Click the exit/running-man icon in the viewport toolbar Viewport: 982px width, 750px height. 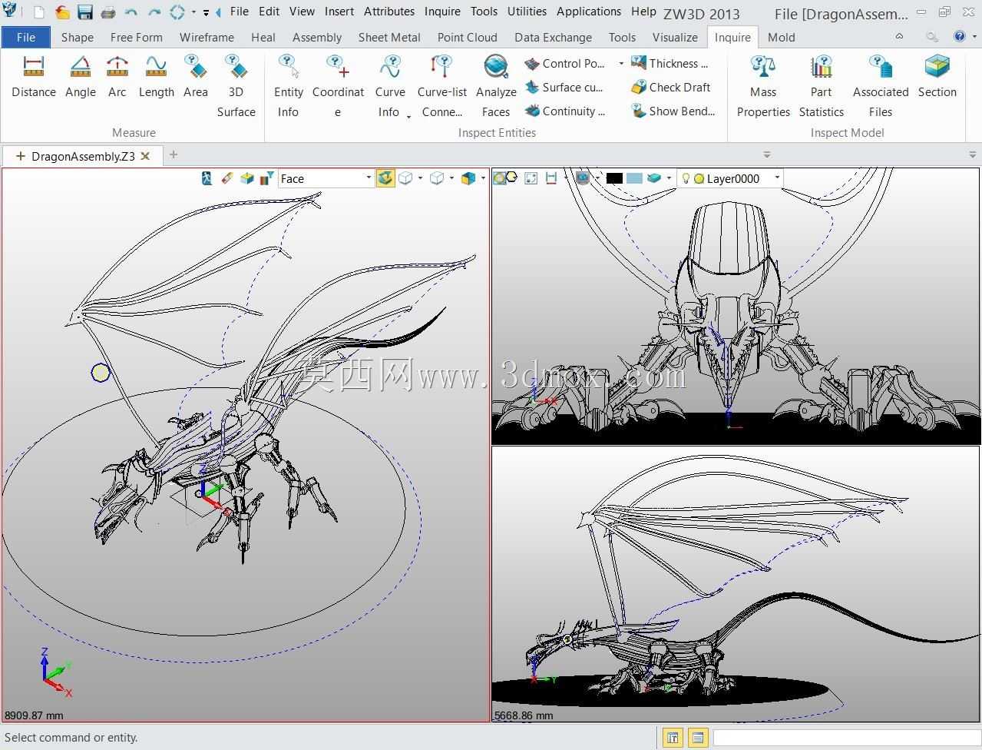207,178
